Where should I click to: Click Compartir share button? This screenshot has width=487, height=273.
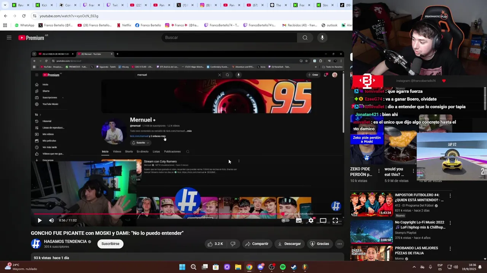coord(257,244)
